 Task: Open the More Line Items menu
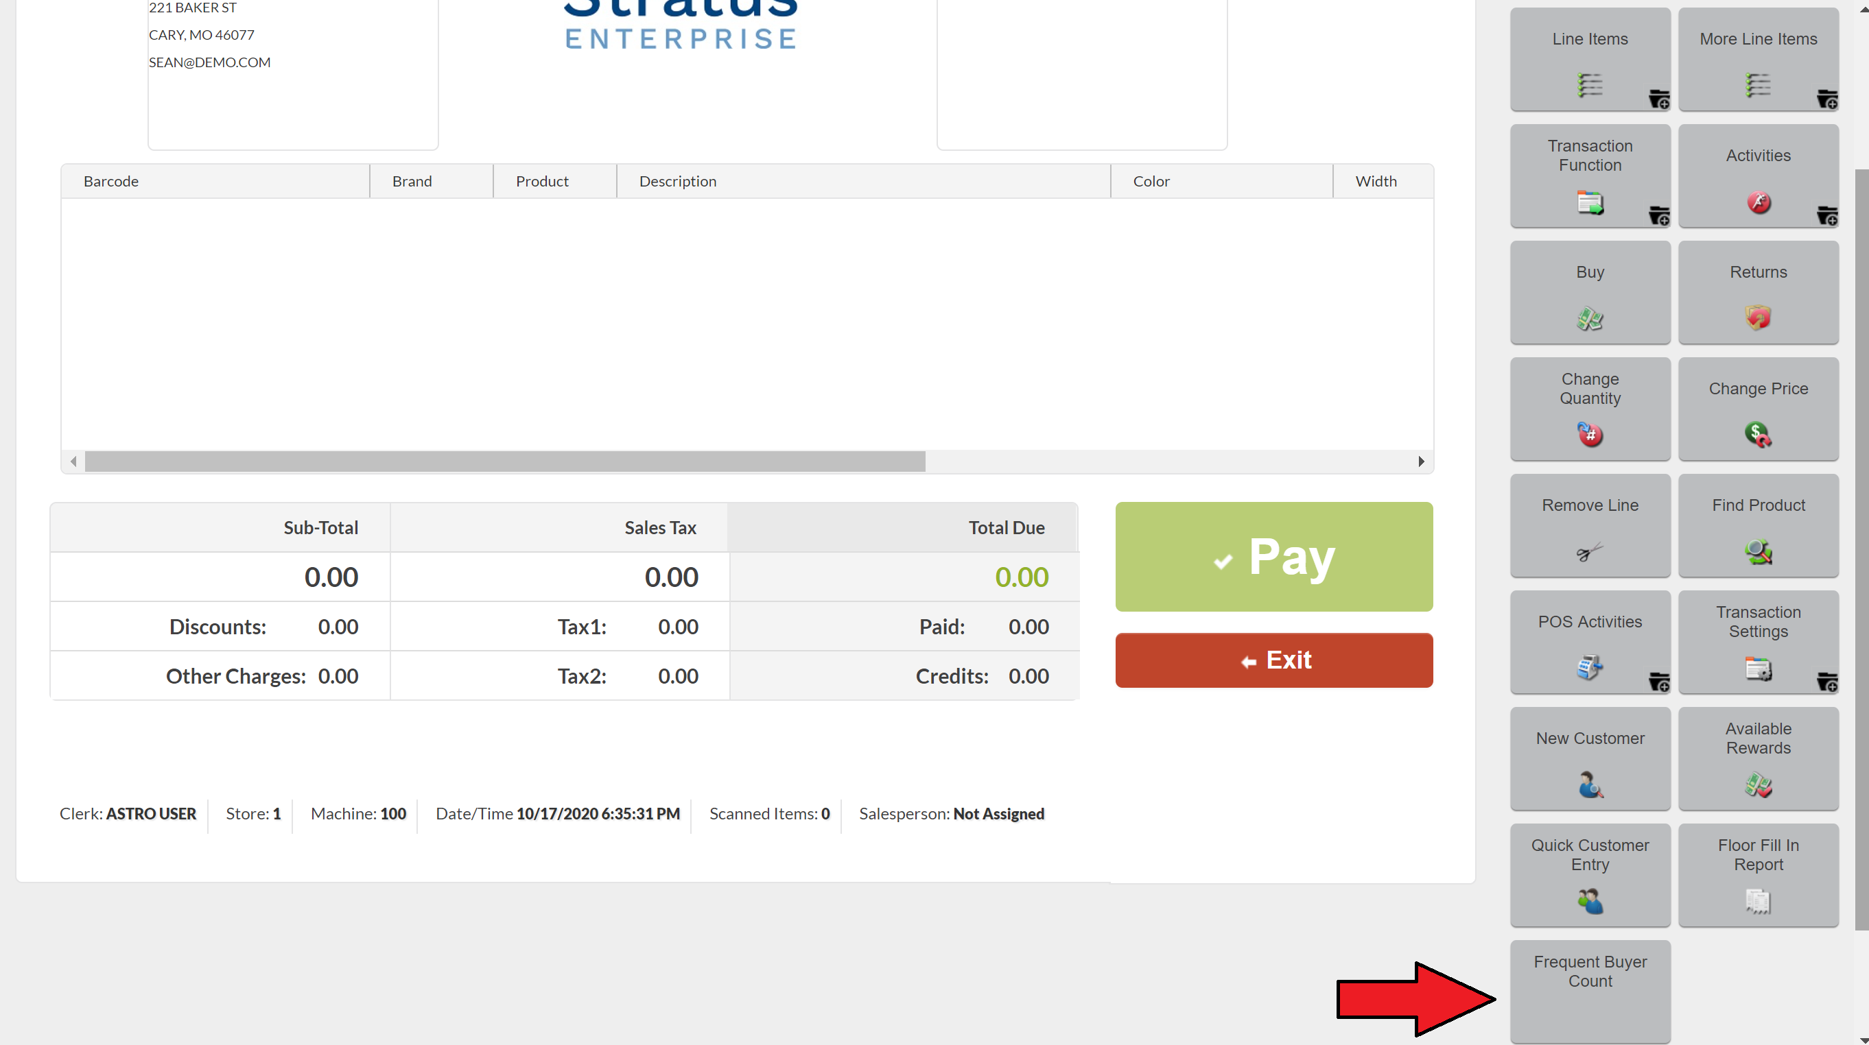(x=1757, y=60)
